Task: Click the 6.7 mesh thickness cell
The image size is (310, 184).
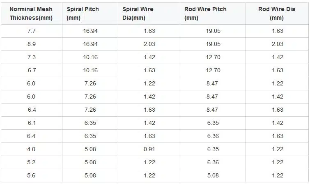Action: tap(32, 70)
